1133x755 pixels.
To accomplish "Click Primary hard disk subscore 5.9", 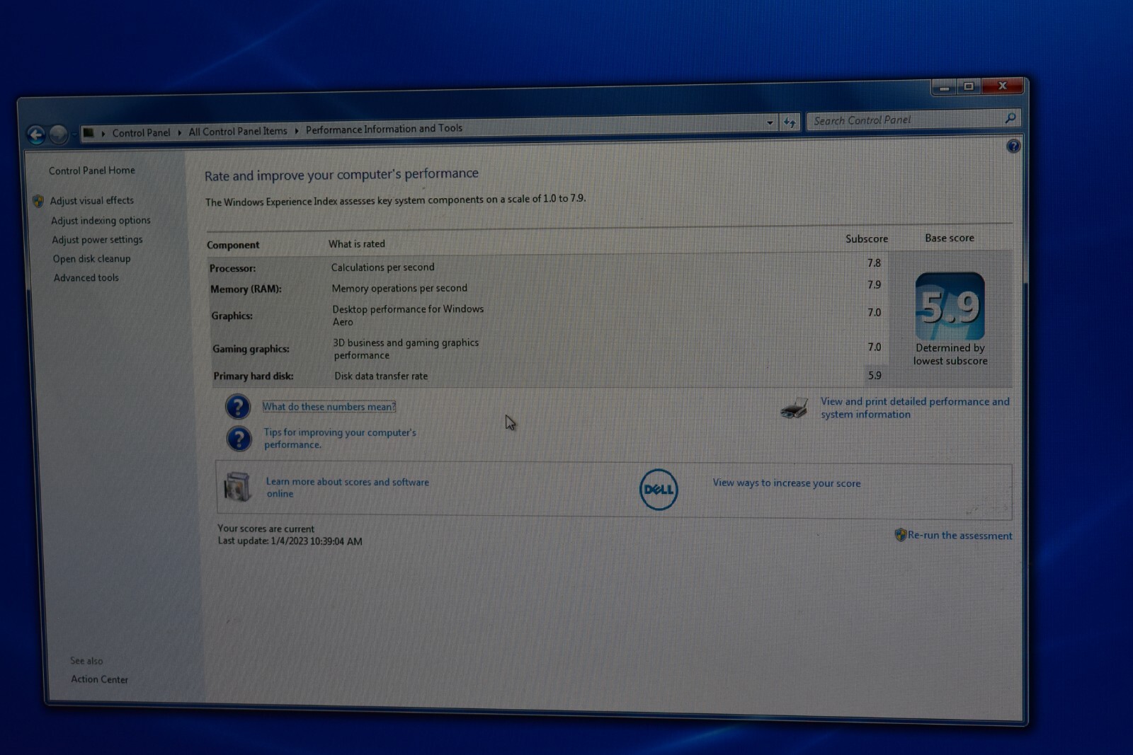I will coord(875,376).
